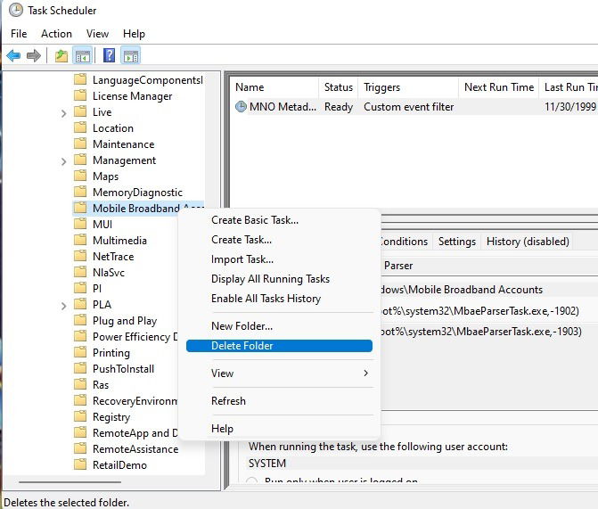
Task: Switch to the Settings tab
Action: click(457, 242)
